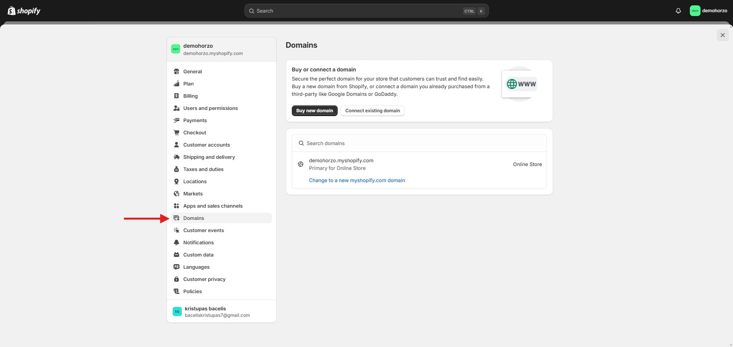The image size is (733, 347).
Task: Select Taxes and duties in sidebar
Action: coord(203,169)
